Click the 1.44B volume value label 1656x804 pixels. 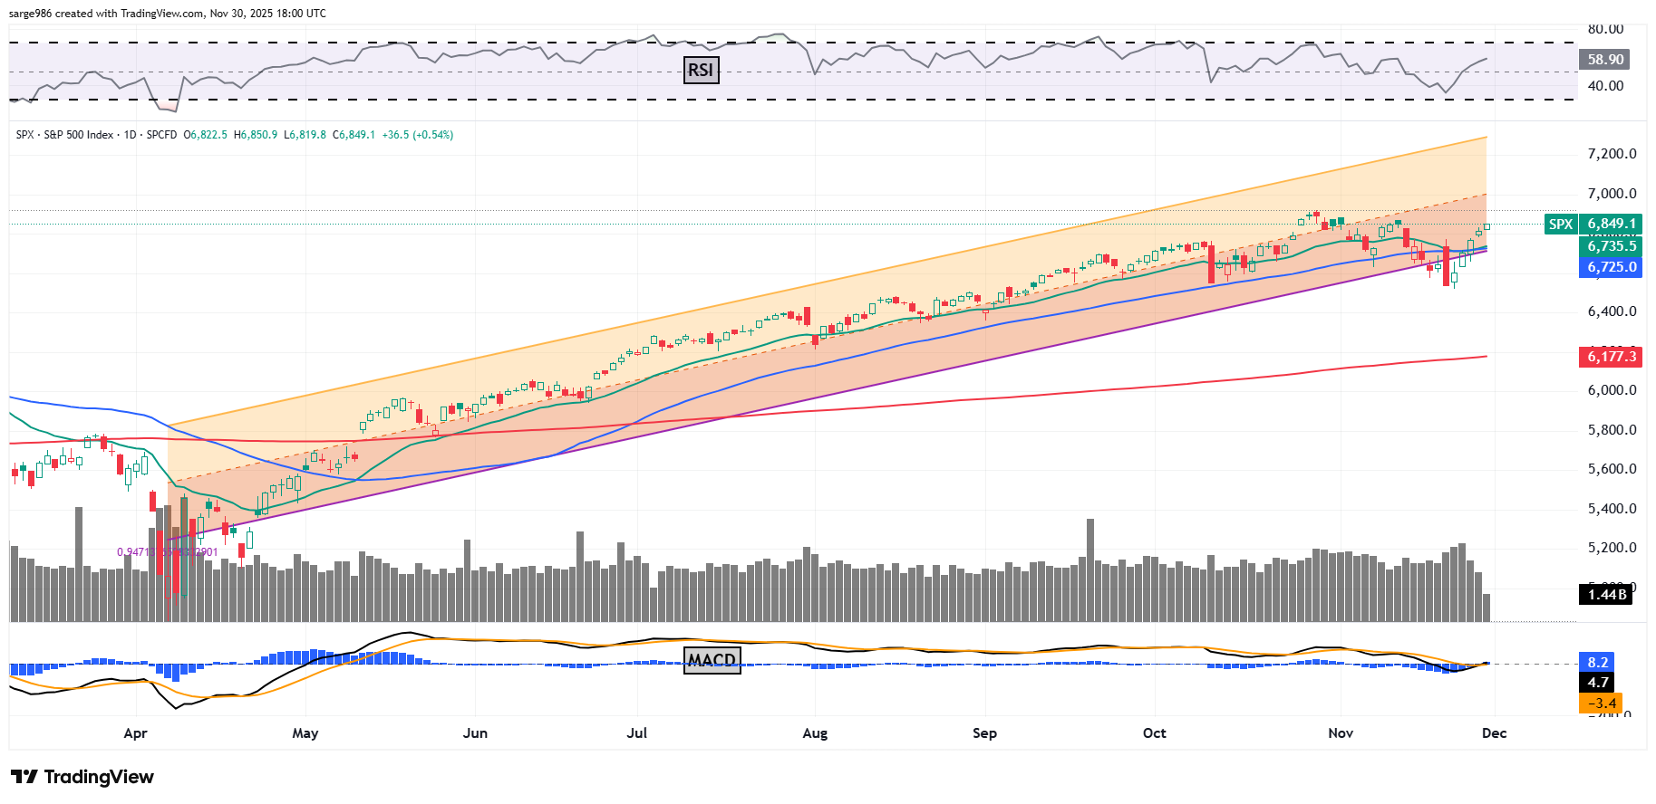(x=1607, y=595)
